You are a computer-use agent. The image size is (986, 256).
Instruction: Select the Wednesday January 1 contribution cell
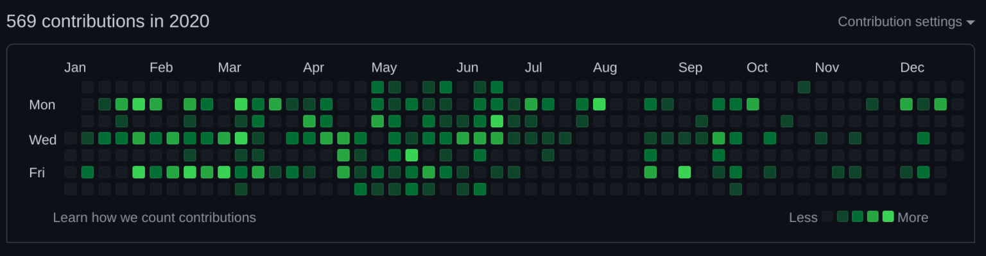[x=71, y=138]
